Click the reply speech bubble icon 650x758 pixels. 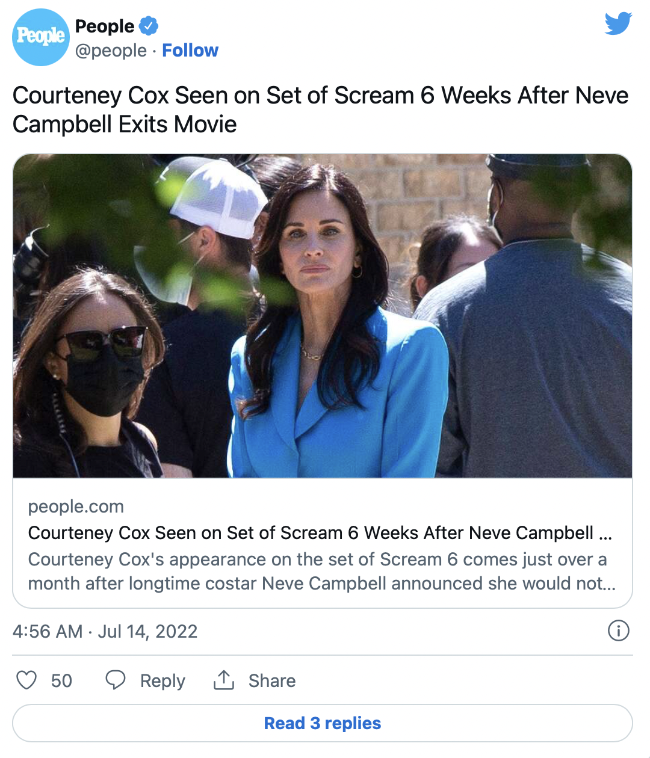pyautogui.click(x=115, y=680)
